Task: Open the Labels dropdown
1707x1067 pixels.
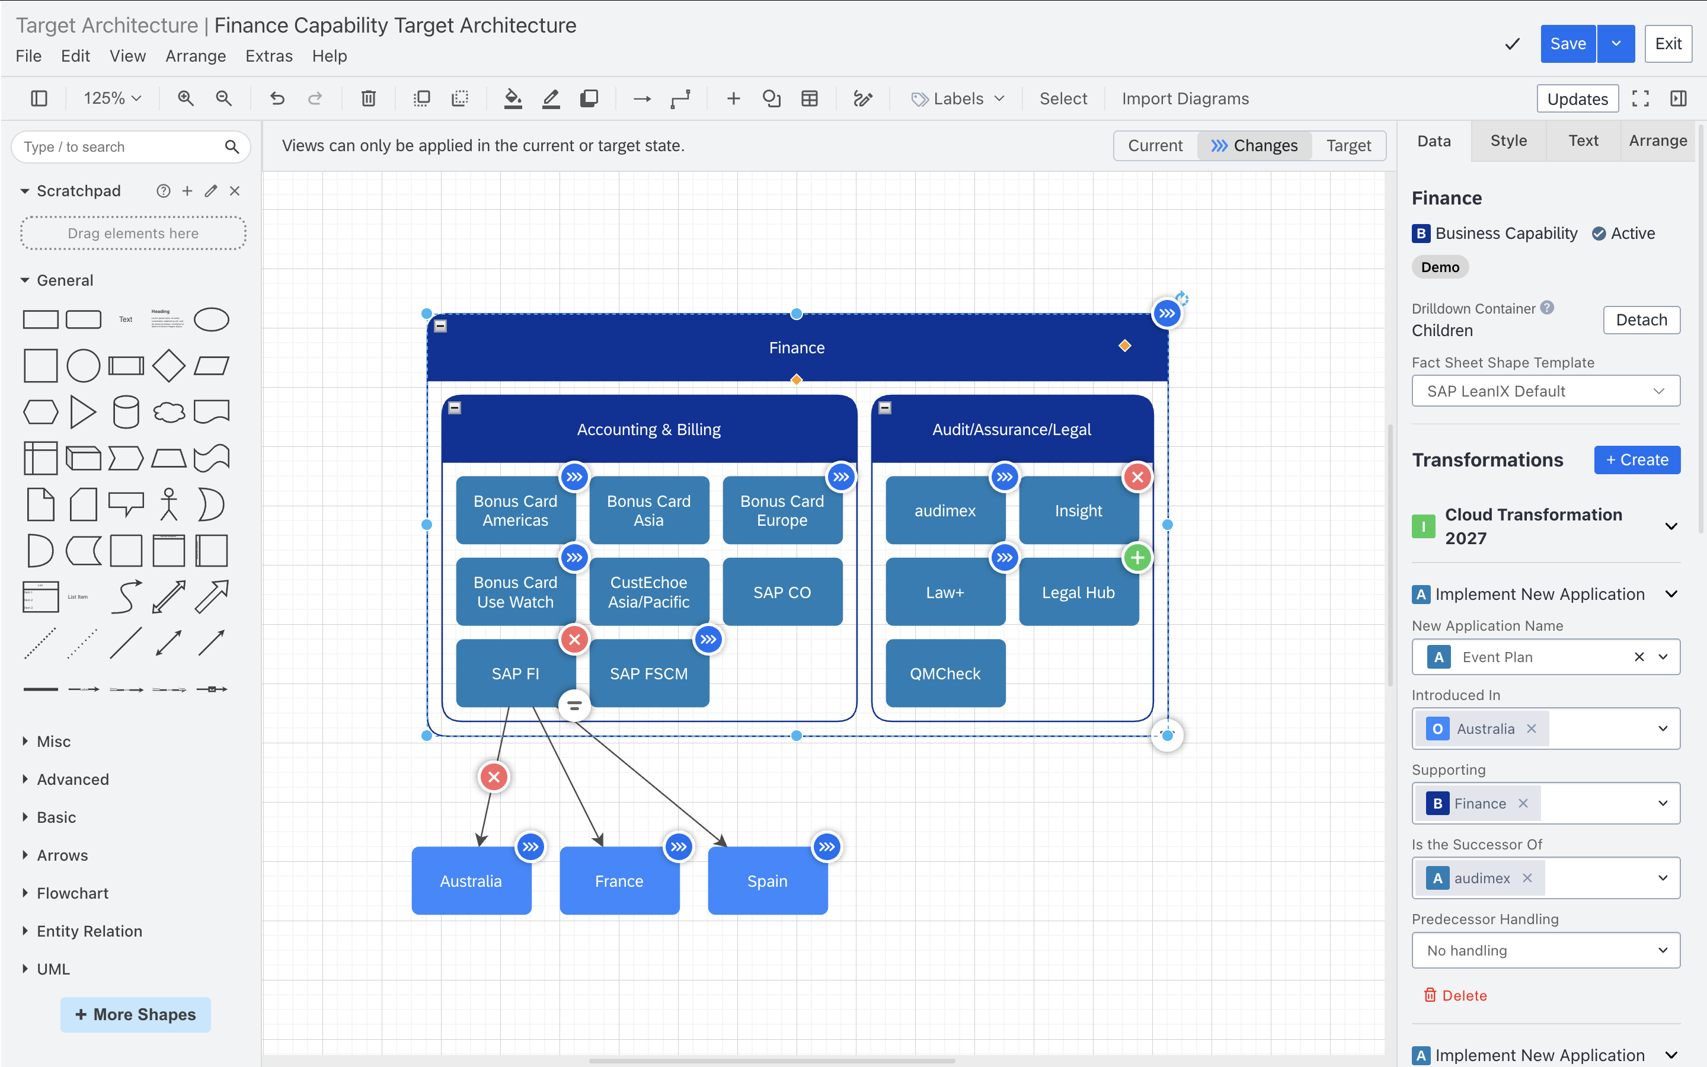Action: point(957,99)
